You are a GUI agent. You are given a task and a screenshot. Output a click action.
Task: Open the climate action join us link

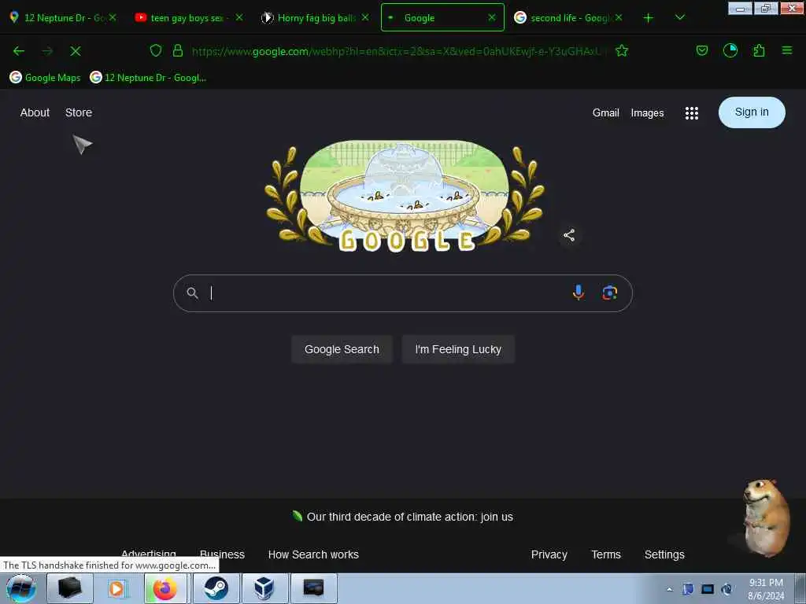(409, 517)
